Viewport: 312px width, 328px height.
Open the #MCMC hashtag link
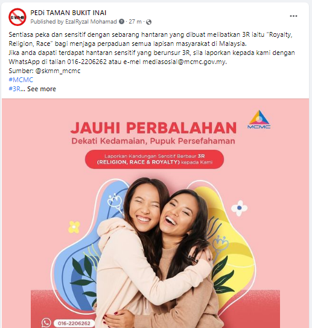(21, 80)
